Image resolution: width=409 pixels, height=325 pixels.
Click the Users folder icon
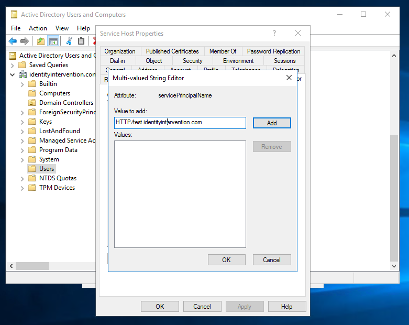(x=32, y=169)
